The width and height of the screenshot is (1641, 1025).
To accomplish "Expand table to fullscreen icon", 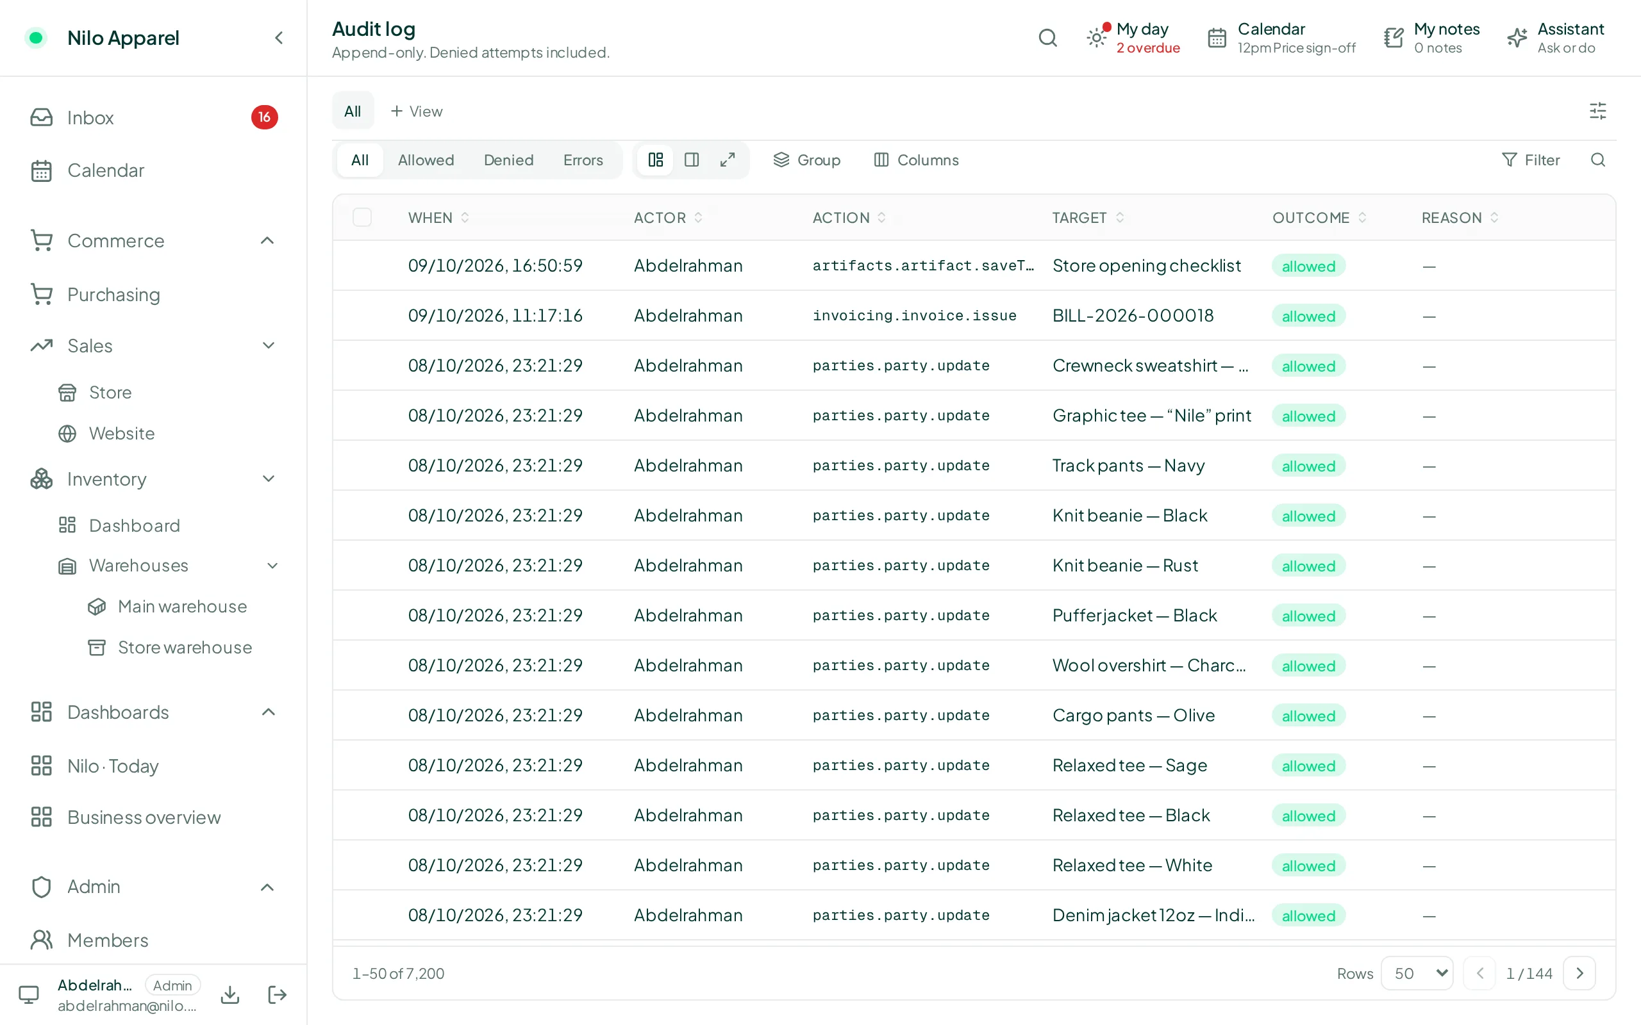I will pos(728,160).
